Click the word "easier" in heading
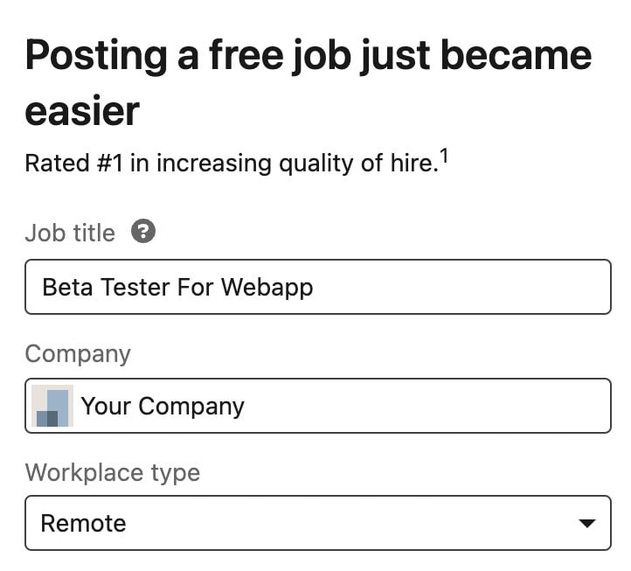 (x=82, y=111)
